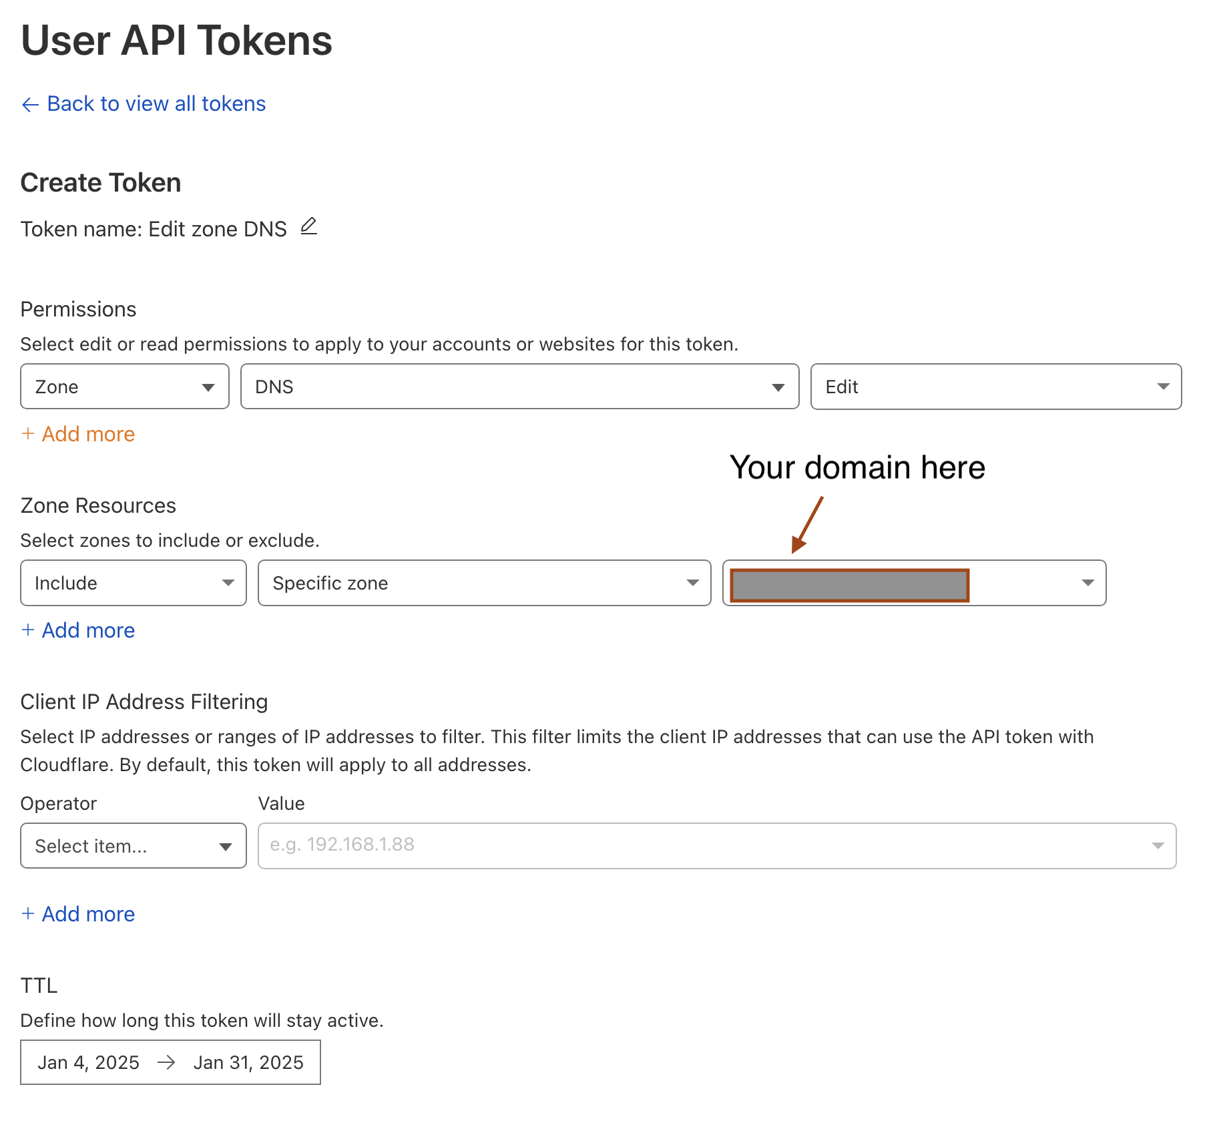Open the redacted domain selection dropdown
The image size is (1215, 1127).
click(914, 583)
